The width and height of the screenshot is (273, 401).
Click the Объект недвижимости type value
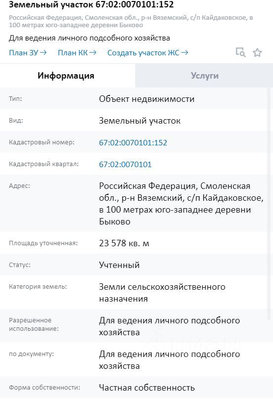(x=147, y=99)
